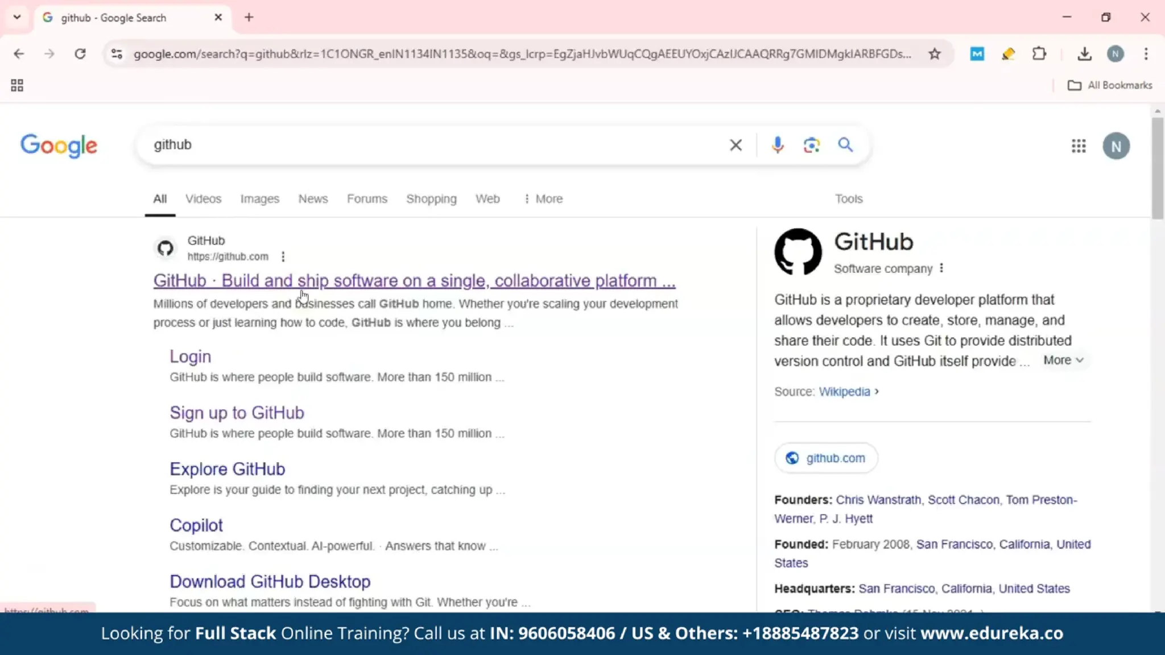1165x655 pixels.
Task: Start voice search with microphone icon
Action: coord(778,146)
